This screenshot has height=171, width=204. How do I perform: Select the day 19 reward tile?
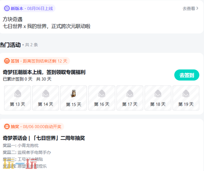coord(186,98)
